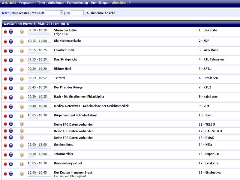Open 'Informercials' program title
Image resolution: width=240 pixels, height=180 pixels.
63,154
